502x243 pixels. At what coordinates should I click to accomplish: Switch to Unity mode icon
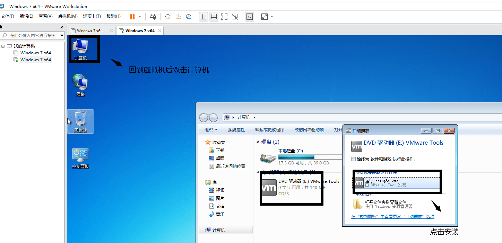235,16
